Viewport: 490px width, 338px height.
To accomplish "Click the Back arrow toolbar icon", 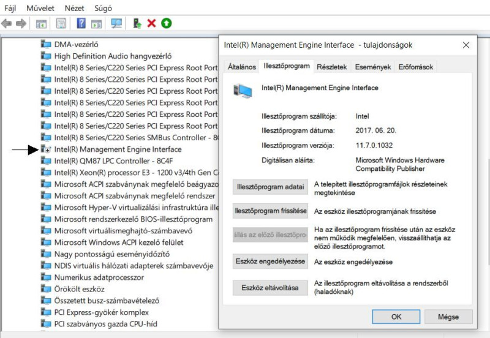I will 6,23.
